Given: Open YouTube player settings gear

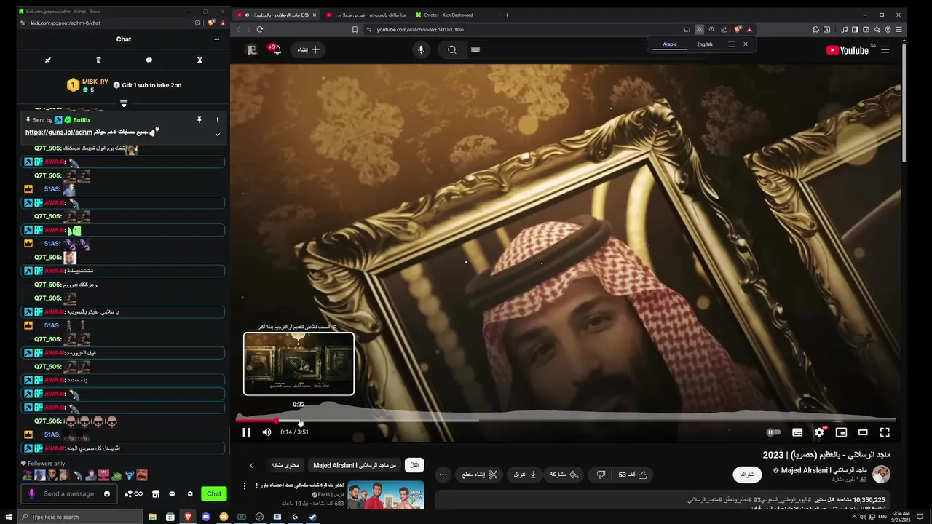Looking at the screenshot, I should click(x=819, y=432).
